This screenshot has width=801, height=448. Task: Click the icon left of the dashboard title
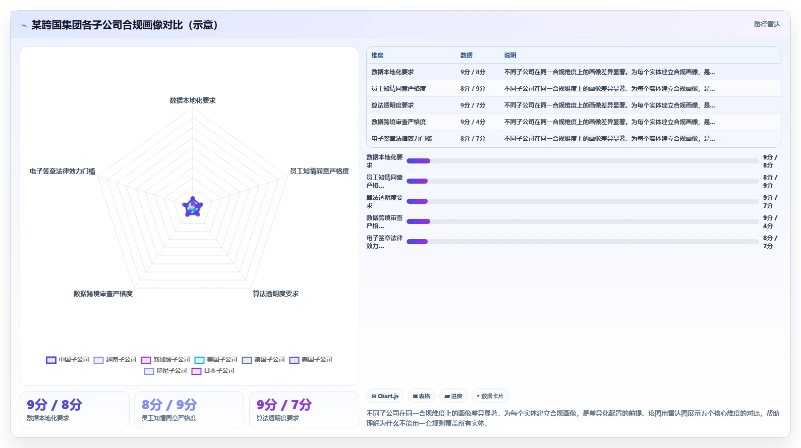24,25
